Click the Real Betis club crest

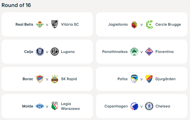click(x=39, y=24)
